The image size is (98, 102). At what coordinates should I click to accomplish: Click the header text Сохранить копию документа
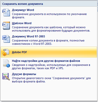pyautogui.click(x=23, y=4)
